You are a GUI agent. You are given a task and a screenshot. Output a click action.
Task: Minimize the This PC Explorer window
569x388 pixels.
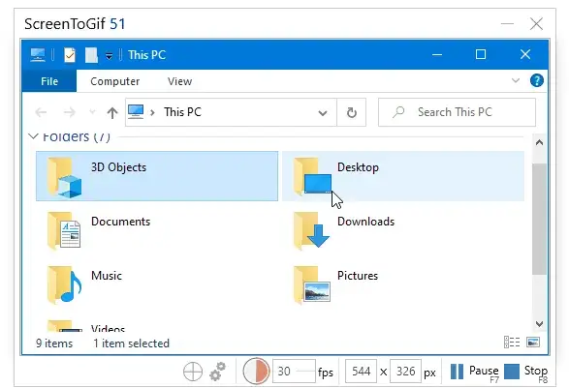click(x=437, y=55)
